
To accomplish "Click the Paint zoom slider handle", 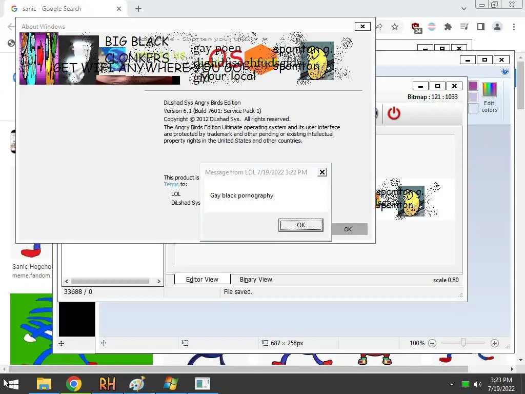I will (x=463, y=343).
